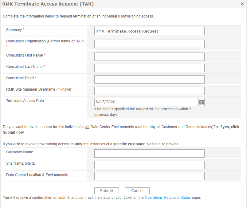
Task: Cancel the terminate access request
Action: coord(137,191)
